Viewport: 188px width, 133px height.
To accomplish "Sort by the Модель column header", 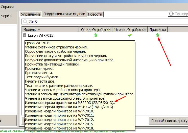I will click(x=50, y=30).
